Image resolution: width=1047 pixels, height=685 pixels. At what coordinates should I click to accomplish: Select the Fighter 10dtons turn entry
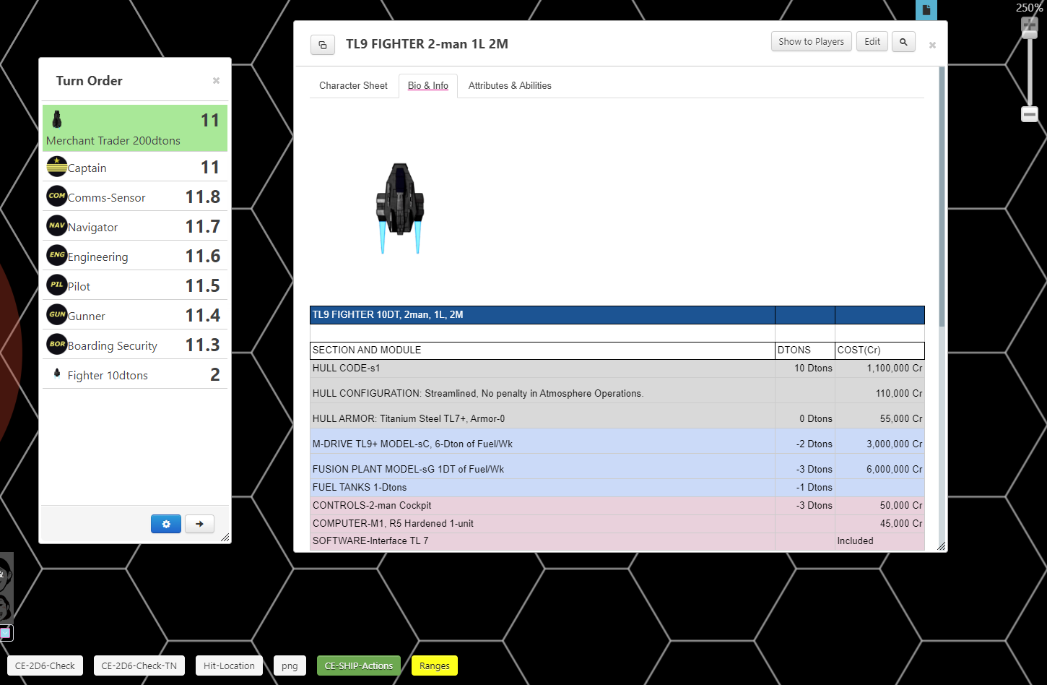[135, 374]
